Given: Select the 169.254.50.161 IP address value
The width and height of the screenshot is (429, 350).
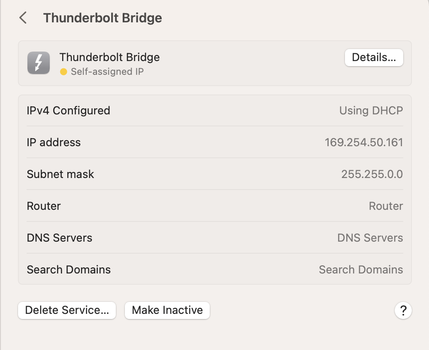Looking at the screenshot, I should 364,142.
